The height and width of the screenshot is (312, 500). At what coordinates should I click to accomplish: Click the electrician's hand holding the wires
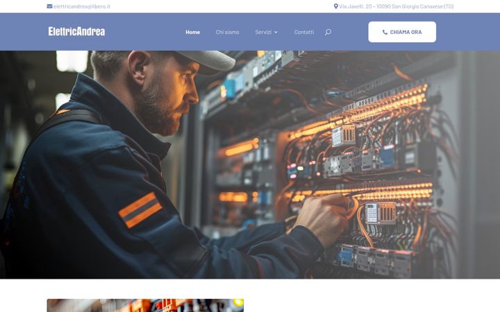pos(322,220)
